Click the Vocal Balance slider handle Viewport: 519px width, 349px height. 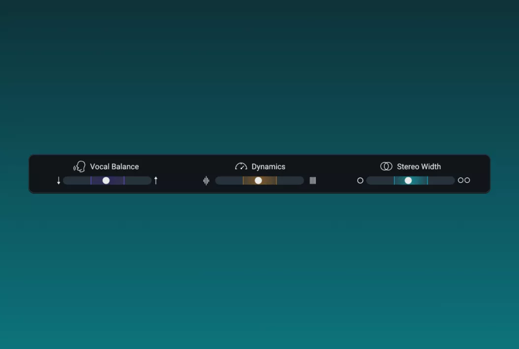[x=106, y=181]
